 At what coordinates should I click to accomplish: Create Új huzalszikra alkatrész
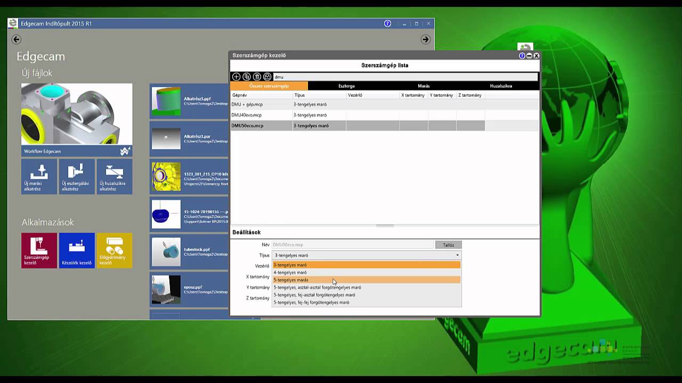point(115,177)
